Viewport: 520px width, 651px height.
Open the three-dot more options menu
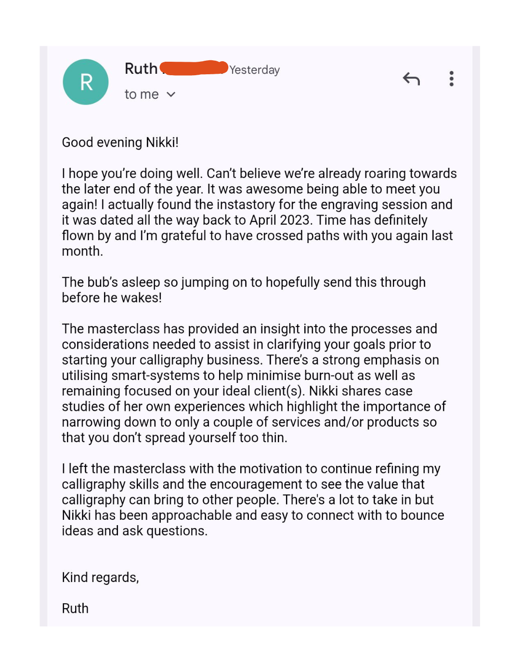[451, 79]
